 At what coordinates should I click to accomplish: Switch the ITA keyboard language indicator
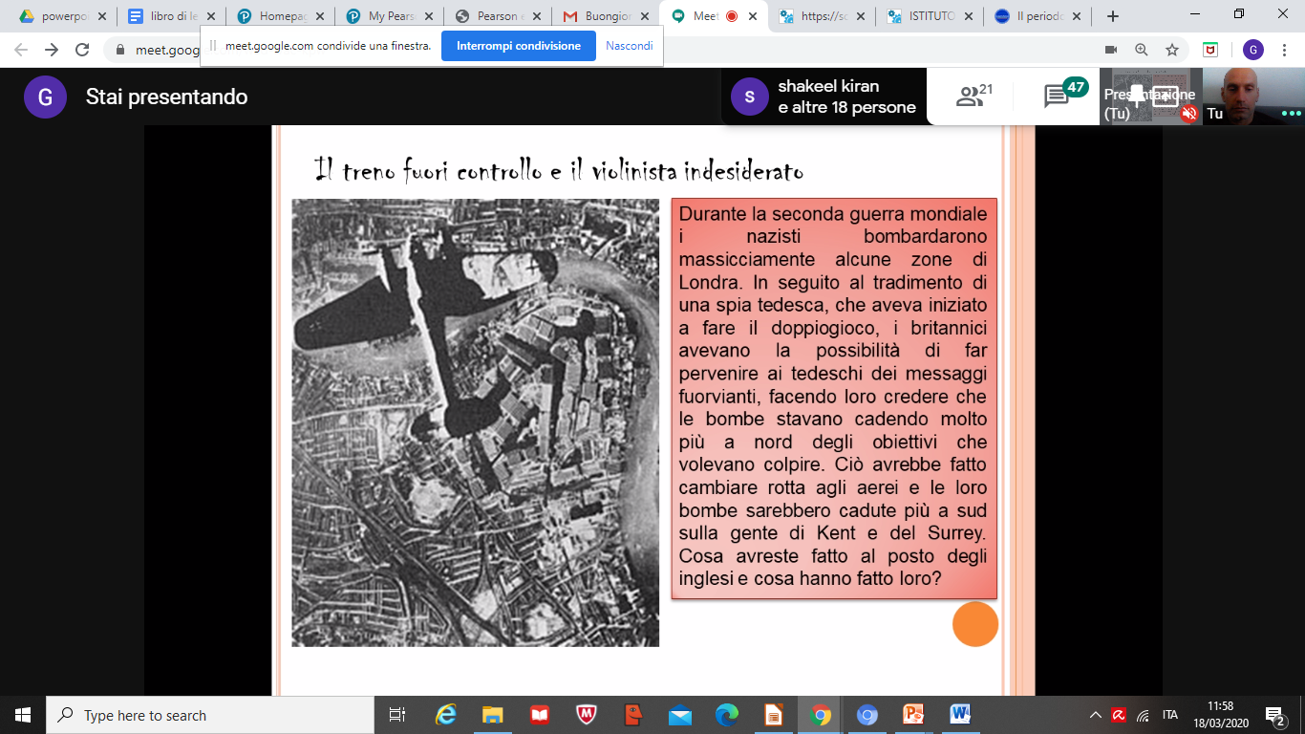[x=1170, y=715]
